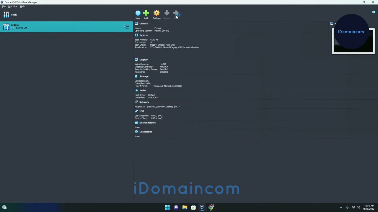The image size is (378, 212).
Task: Click the Audio section speaker icon
Action: coord(136,90)
